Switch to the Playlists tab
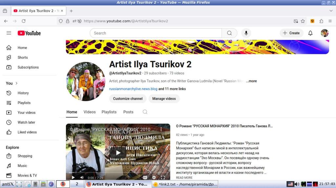 coord(109,112)
